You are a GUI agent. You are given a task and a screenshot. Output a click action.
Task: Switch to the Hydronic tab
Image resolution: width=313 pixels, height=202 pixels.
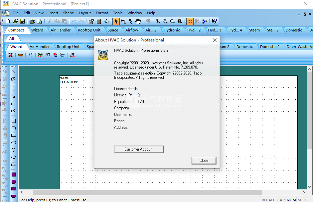(x=172, y=30)
